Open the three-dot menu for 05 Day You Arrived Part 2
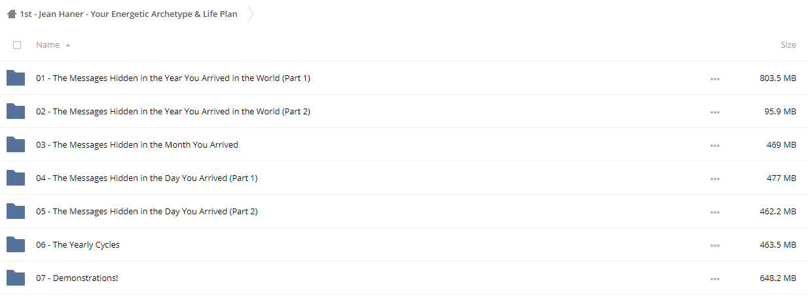The width and height of the screenshot is (808, 296). pyautogui.click(x=714, y=212)
